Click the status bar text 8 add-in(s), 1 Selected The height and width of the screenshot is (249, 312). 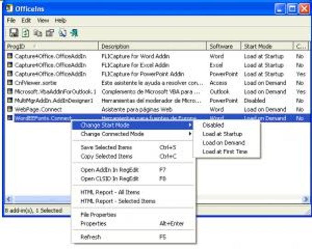(33, 210)
